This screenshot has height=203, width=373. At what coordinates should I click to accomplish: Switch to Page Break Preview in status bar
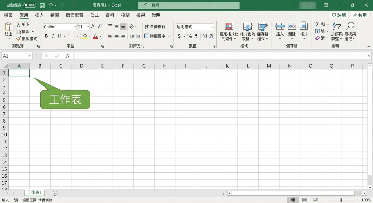click(x=316, y=200)
